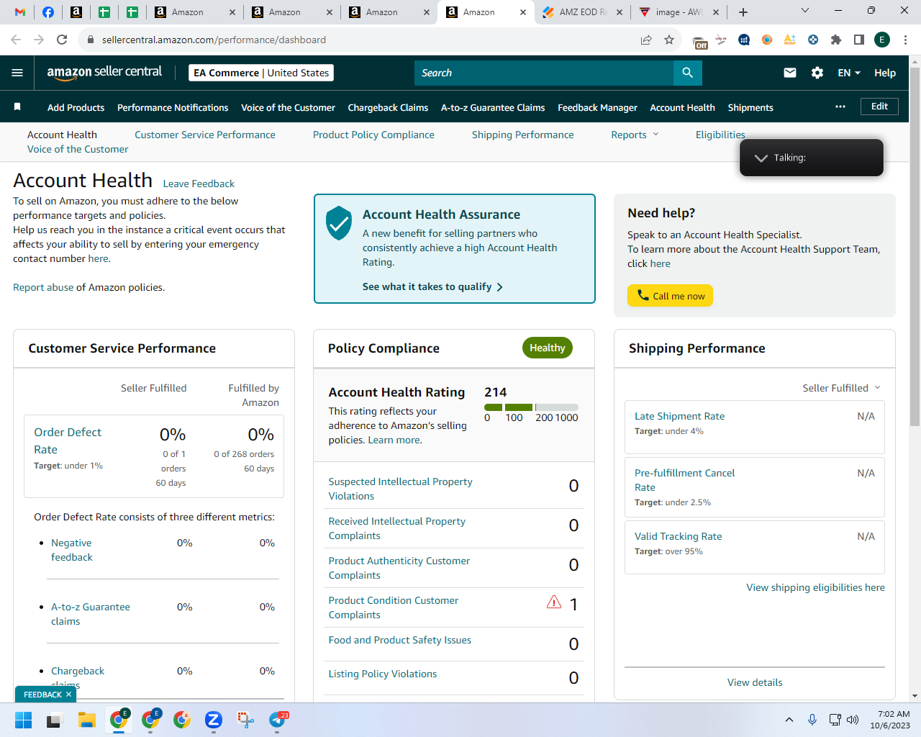Open File Explorer from the taskbar
The width and height of the screenshot is (921, 737).
pyautogui.click(x=87, y=720)
